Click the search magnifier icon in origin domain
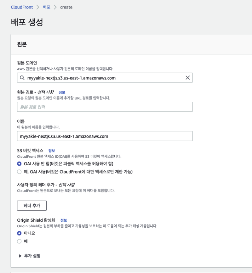Screen dimensions: 252x273 pos(22,78)
